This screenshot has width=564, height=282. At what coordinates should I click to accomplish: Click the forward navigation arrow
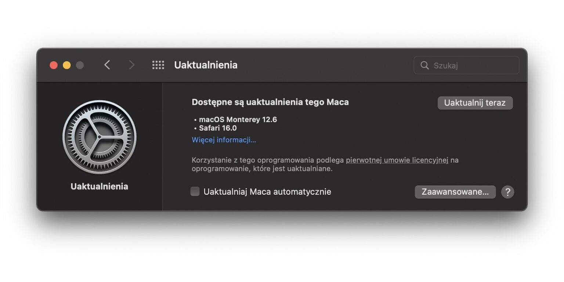131,65
